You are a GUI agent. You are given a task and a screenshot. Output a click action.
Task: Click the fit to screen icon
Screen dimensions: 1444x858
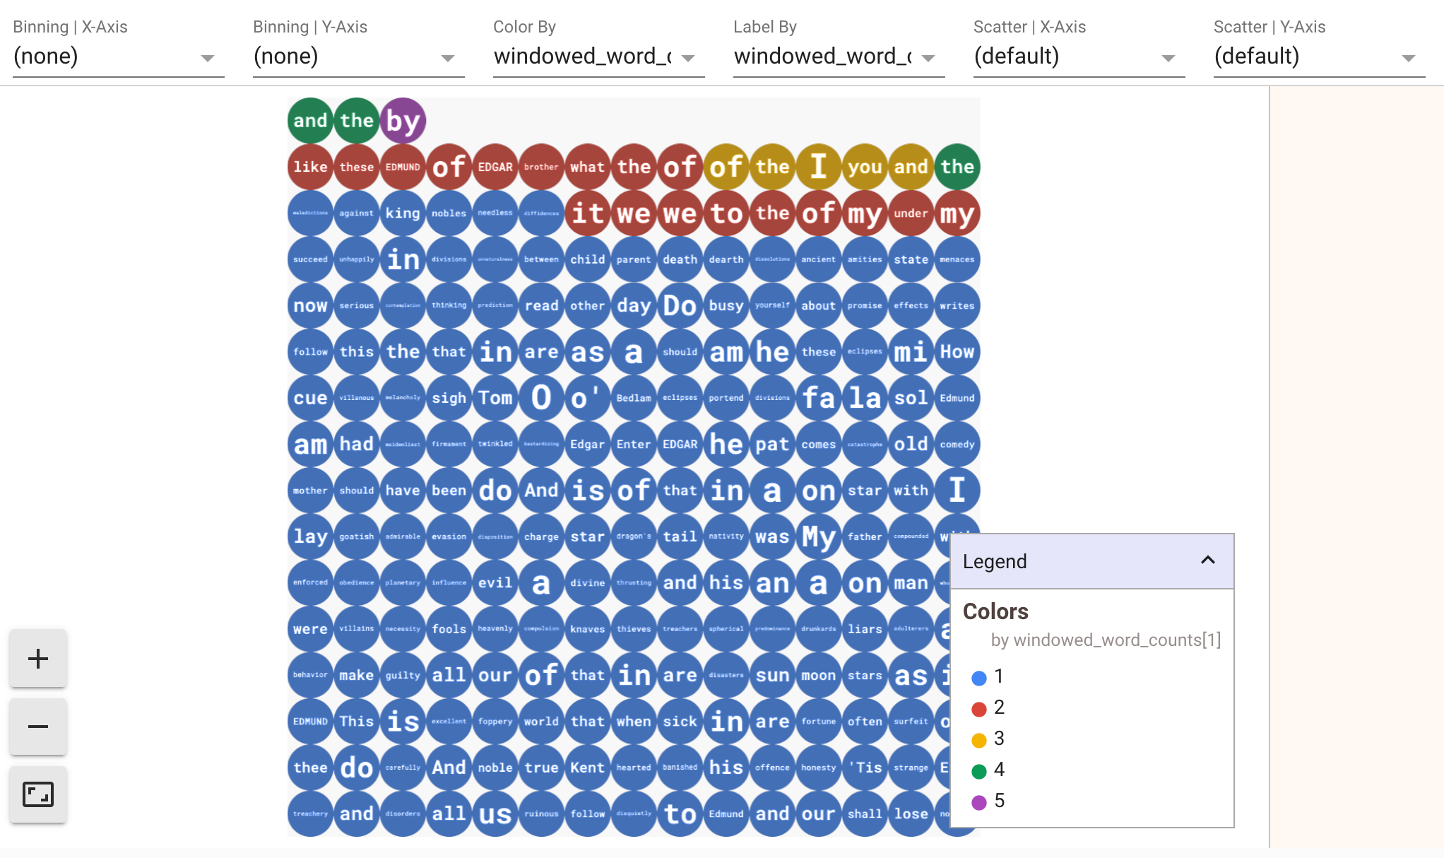37,796
